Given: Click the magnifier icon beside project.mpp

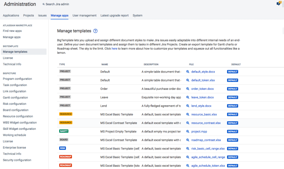Looking at the screenshot, I should tap(188, 131).
